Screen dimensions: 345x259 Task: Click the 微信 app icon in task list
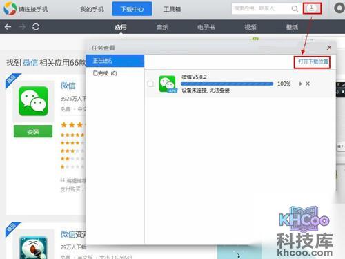pos(168,84)
